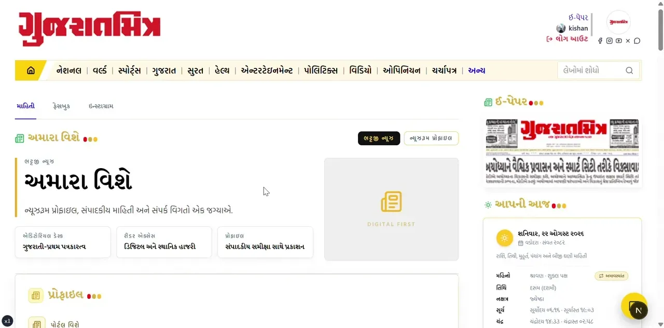Click the search magnifier icon

tap(629, 71)
